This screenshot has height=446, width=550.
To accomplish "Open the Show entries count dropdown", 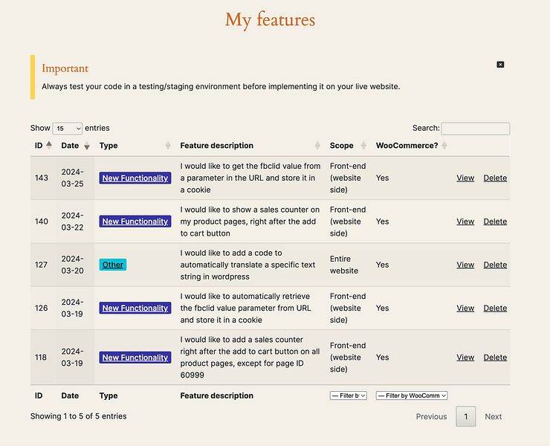I will pos(67,129).
